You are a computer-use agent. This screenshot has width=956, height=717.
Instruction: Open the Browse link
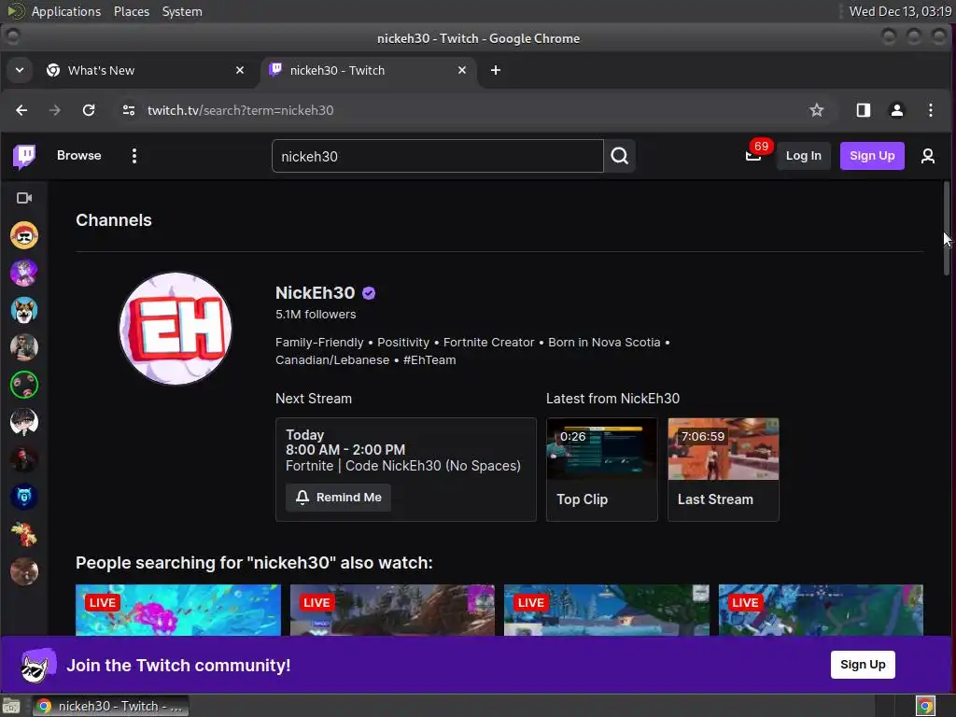(78, 156)
